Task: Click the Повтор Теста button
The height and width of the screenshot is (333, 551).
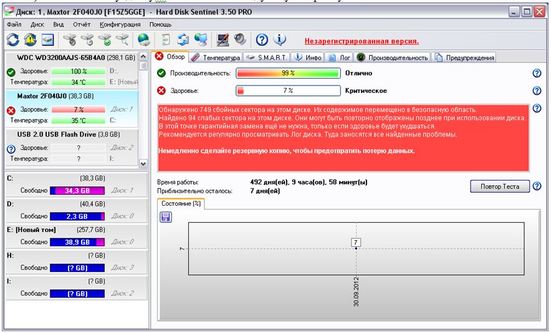Action: [x=500, y=186]
